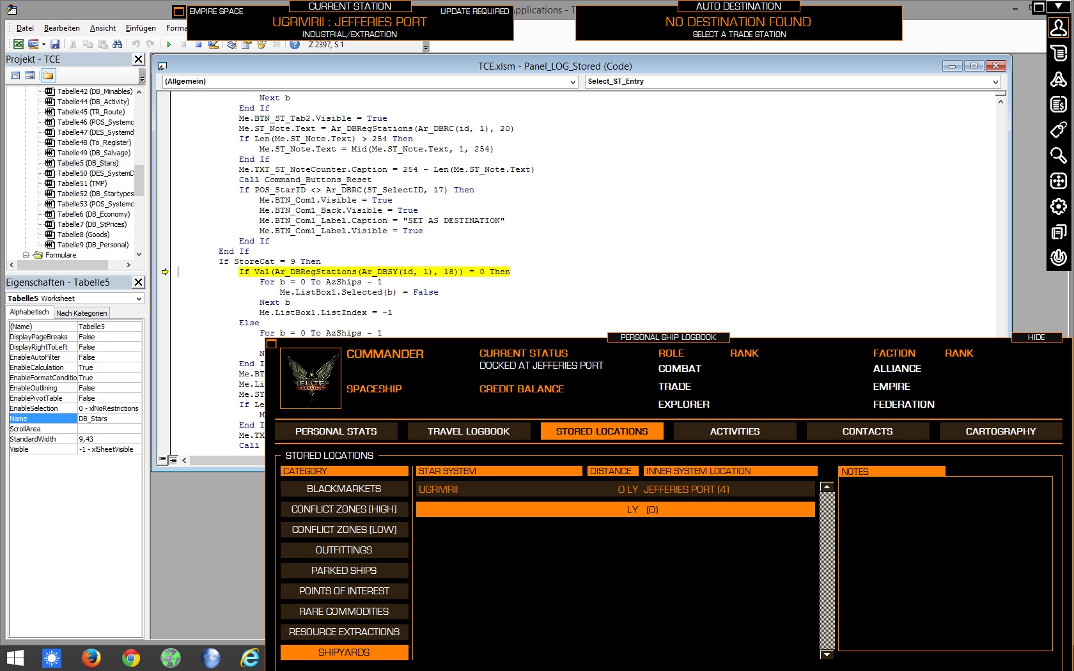
Task: Open the Einfügen menu
Action: click(x=141, y=28)
